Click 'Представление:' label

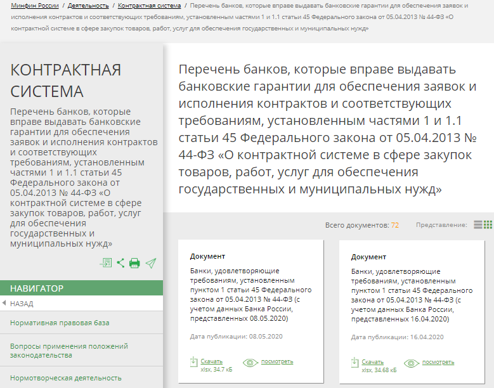(441, 225)
